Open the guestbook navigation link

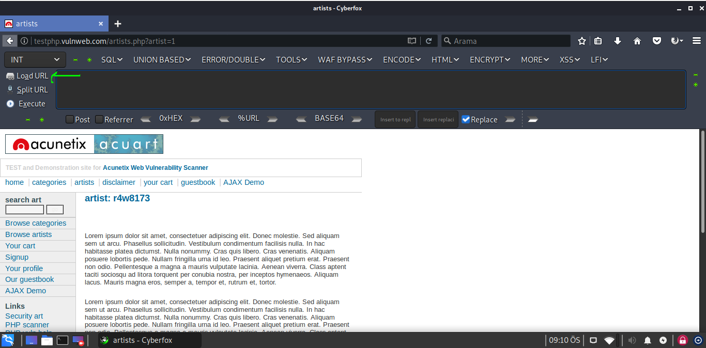198,182
